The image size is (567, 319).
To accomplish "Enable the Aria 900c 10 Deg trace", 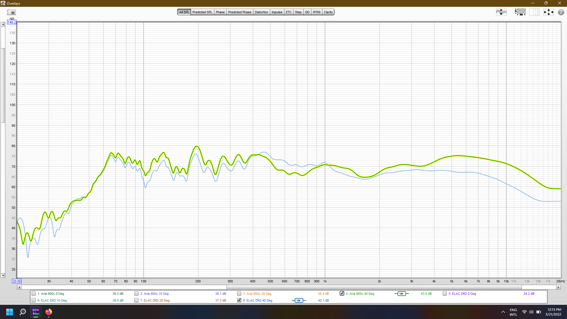I will [x=136, y=294].
